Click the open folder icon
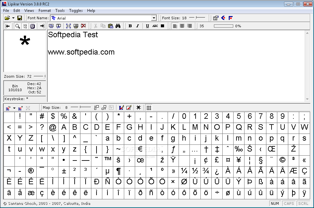Screen dimensions: 314x208 coord(7,18)
